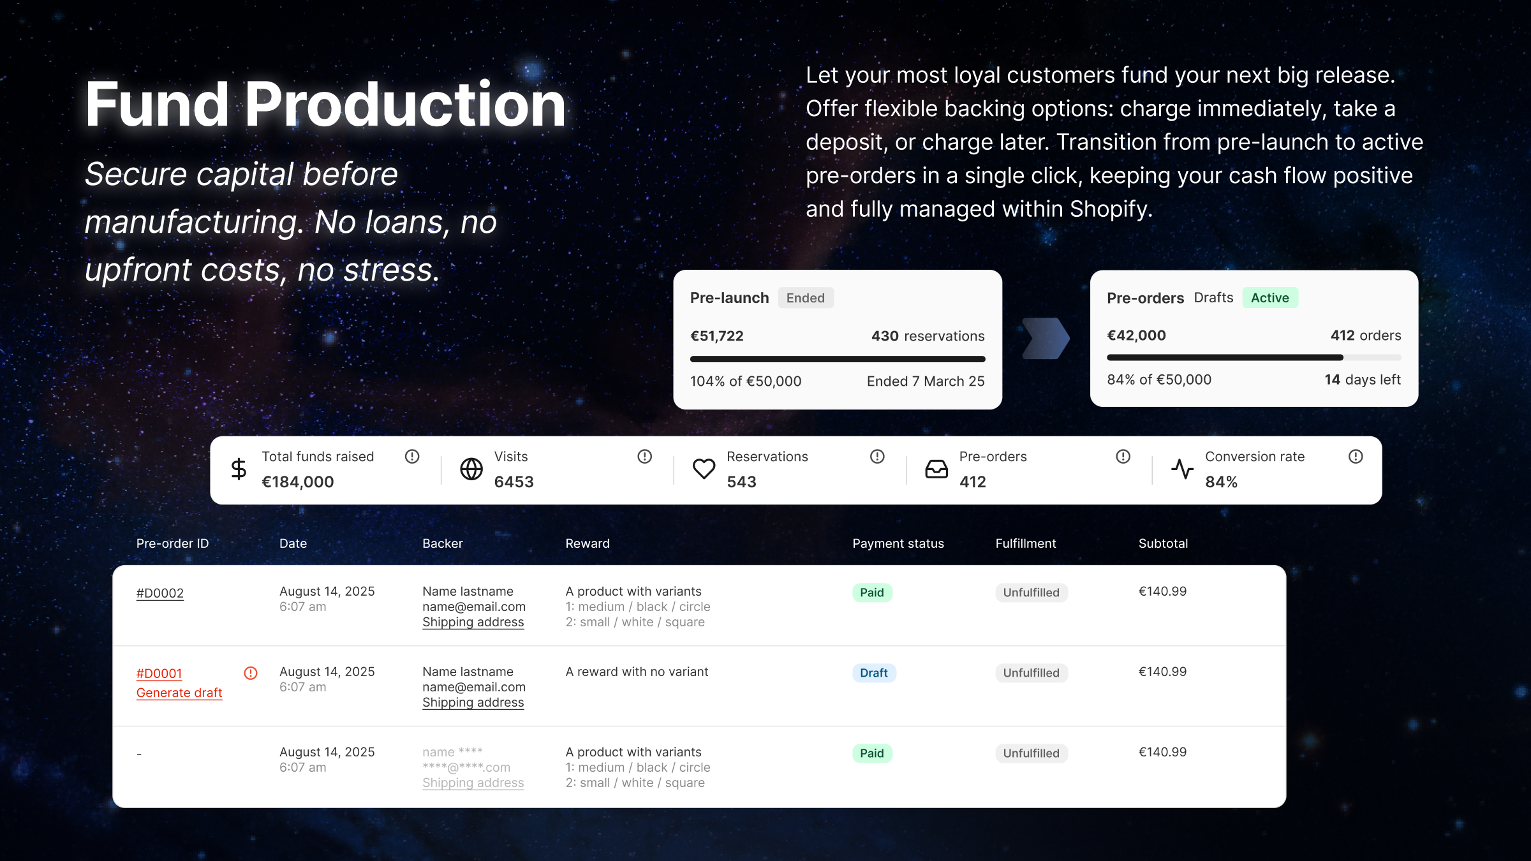Screen dimensions: 1531x861
Task: Click the warning icon next to #D0001
Action: click(250, 673)
